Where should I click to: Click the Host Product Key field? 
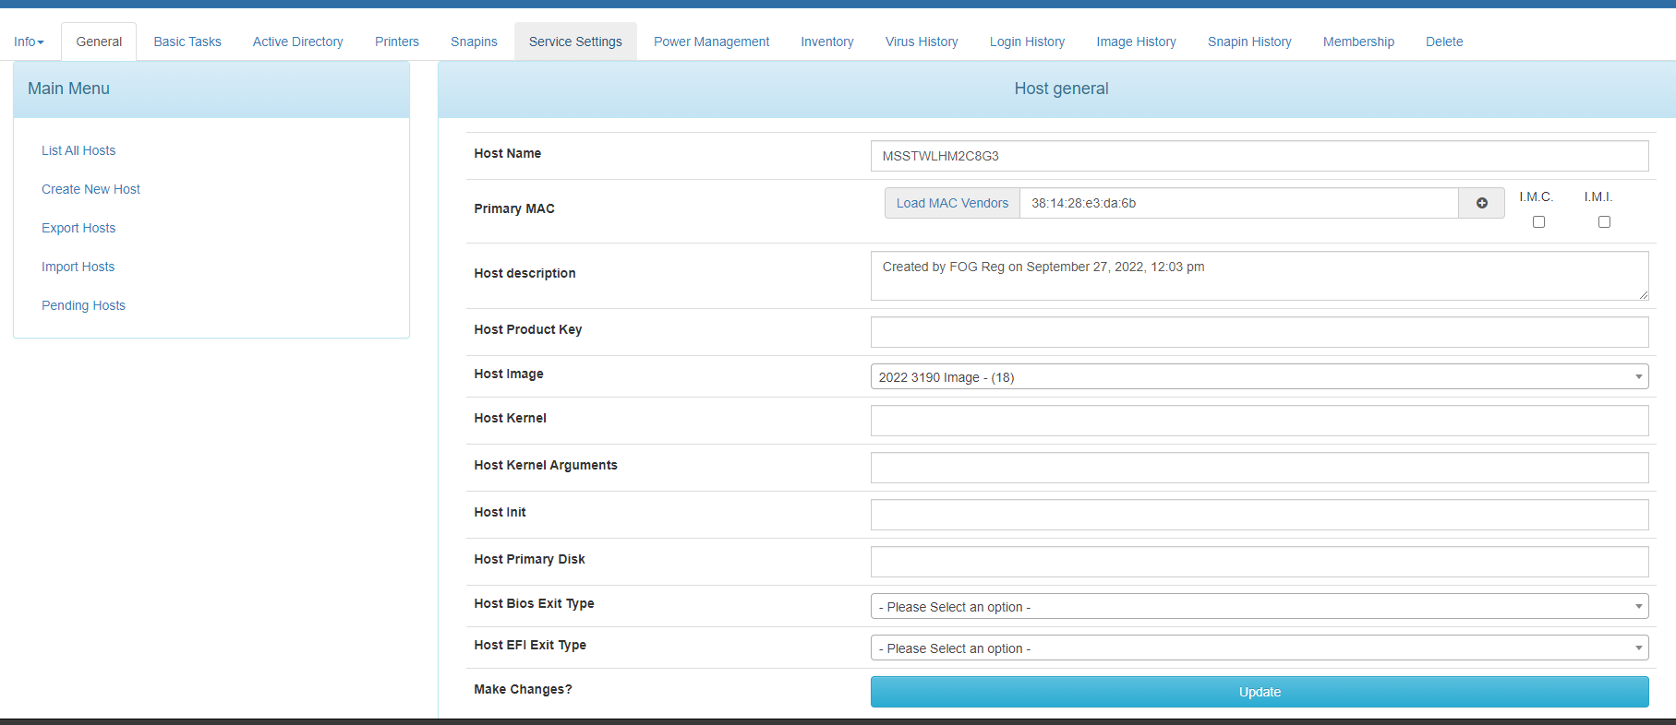pos(1260,332)
